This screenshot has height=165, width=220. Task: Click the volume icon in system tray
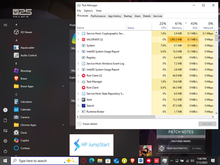[x=192, y=161]
